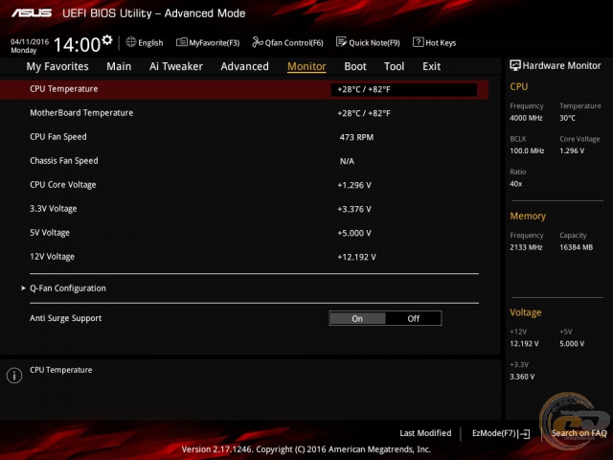The width and height of the screenshot is (613, 460).
Task: Switch to the Main tab
Action: pos(119,66)
